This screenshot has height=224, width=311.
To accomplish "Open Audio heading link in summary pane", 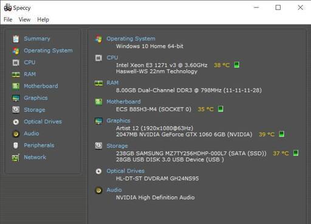I will coord(114,190).
